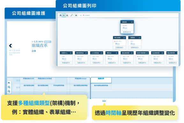
Task: Open 點擊看更多 under the 個金事業群 card
Action: pyautogui.click(x=127, y=63)
